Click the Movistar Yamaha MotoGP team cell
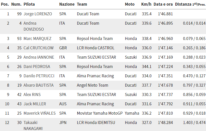Screen dimensions: 206x131 pyautogui.click(x=100, y=113)
